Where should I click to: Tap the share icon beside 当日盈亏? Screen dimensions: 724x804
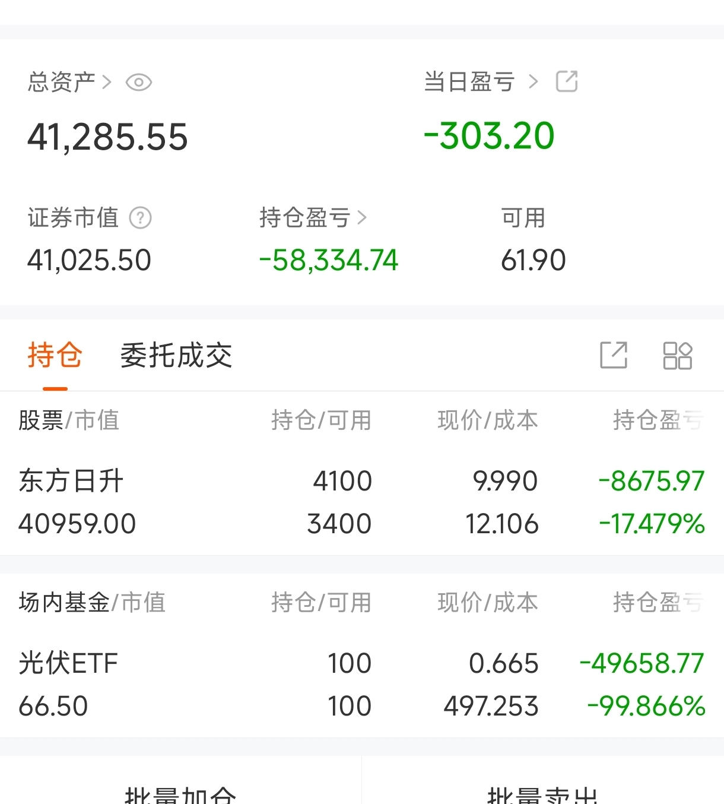567,81
